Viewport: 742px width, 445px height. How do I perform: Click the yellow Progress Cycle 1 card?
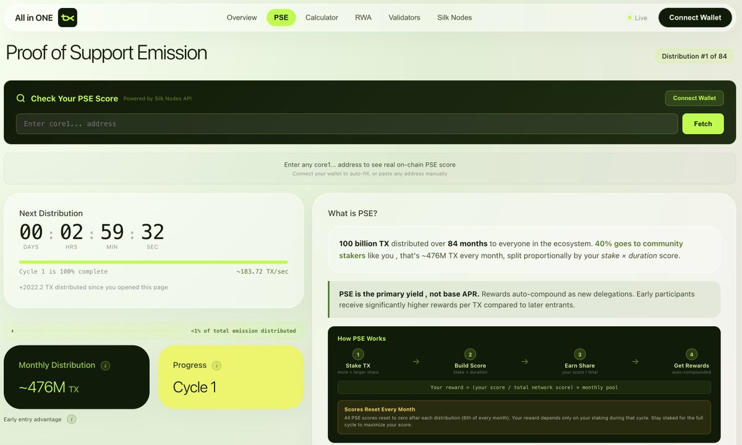[x=231, y=377]
